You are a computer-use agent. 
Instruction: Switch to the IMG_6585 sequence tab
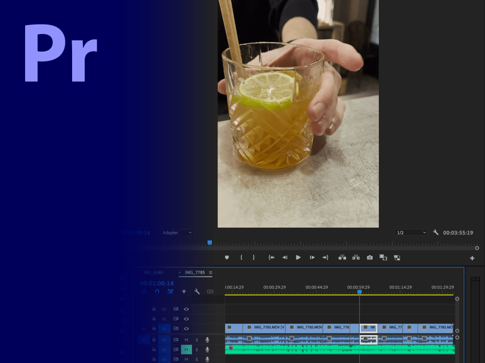point(154,273)
